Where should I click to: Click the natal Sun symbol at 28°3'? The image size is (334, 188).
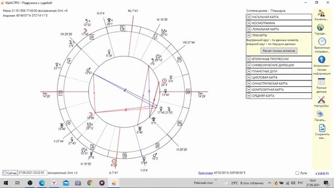coord(164,81)
